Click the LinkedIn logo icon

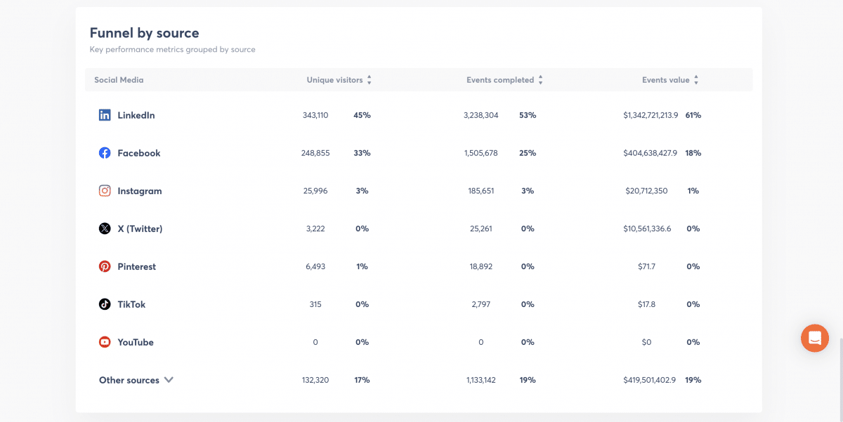[105, 115]
